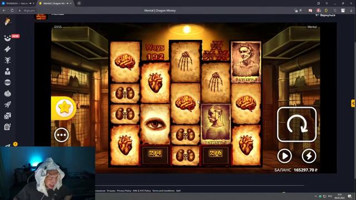Viewport: 356px width, 200px height.
Task: Click the 2/6 counter under the fourth reel
Action: pos(216,153)
